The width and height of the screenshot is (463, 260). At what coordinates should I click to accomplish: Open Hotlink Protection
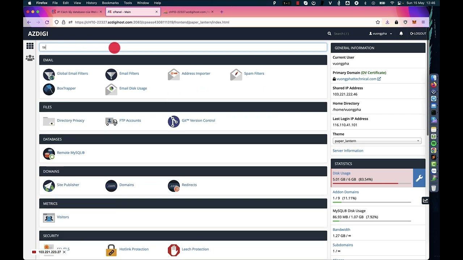click(x=134, y=249)
